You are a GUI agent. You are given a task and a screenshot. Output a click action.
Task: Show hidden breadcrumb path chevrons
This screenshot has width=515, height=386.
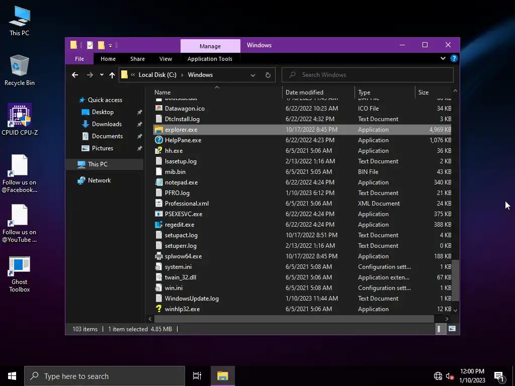pyautogui.click(x=133, y=75)
